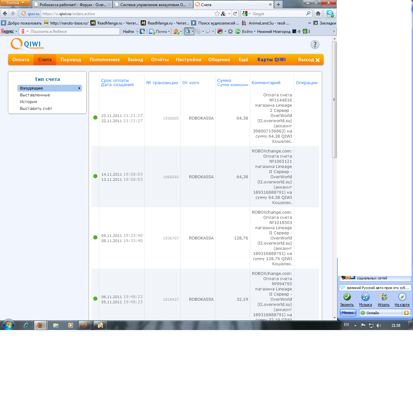Open Windows Explorer folder in taskbar
The height and width of the screenshot is (419, 413).
[56, 325]
